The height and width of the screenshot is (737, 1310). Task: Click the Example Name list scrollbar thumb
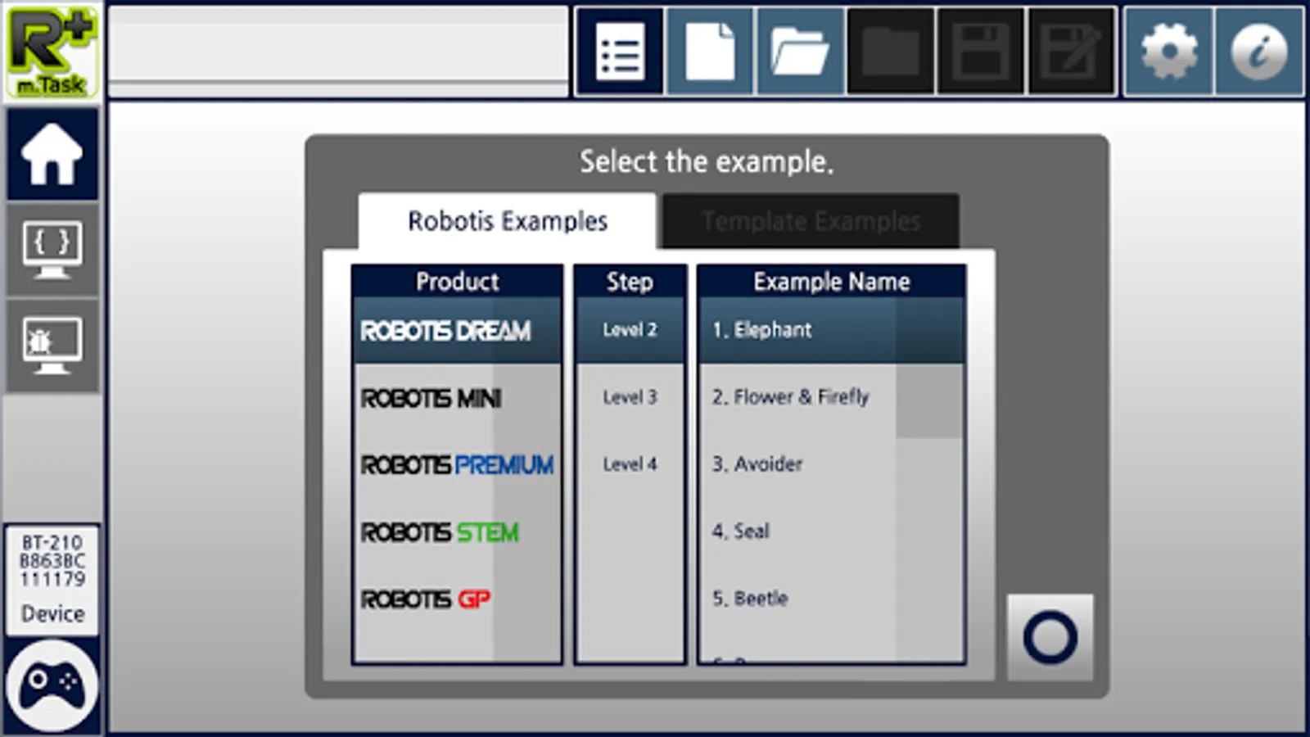pyautogui.click(x=929, y=368)
